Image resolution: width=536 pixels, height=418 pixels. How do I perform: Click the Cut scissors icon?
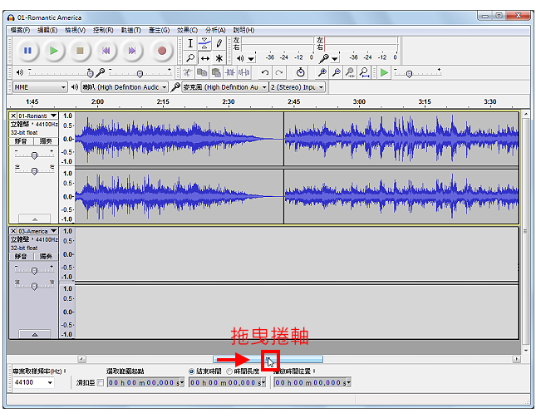[188, 72]
